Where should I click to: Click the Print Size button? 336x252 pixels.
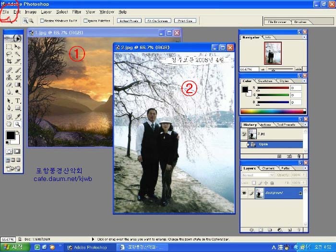tap(185, 21)
